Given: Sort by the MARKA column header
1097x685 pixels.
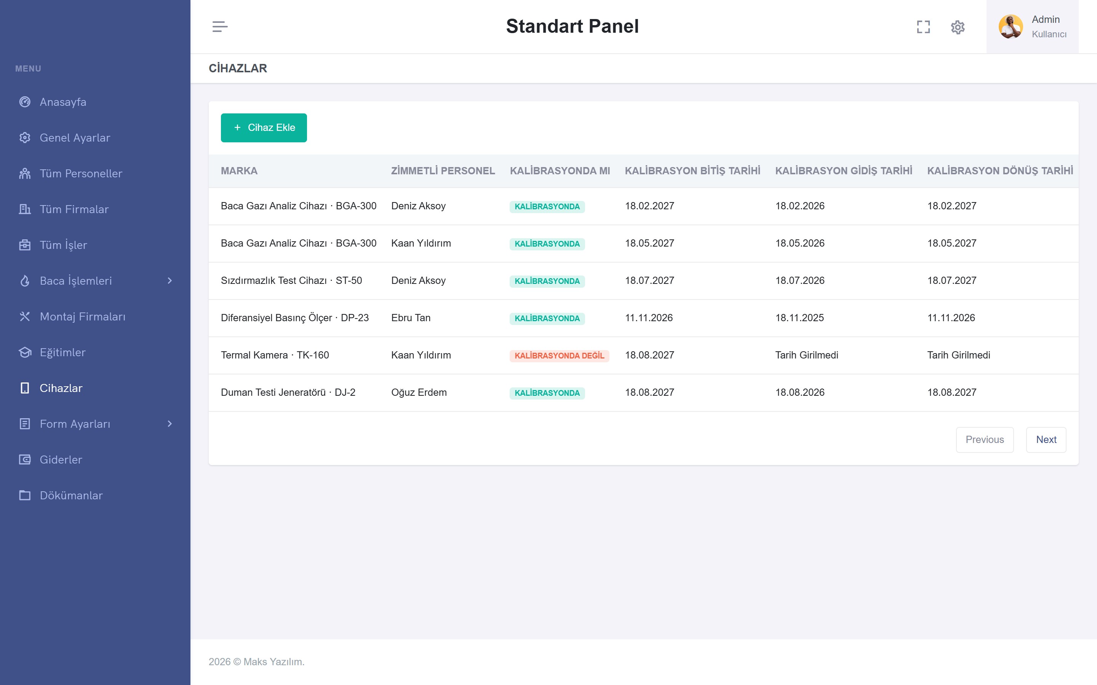Looking at the screenshot, I should (239, 171).
